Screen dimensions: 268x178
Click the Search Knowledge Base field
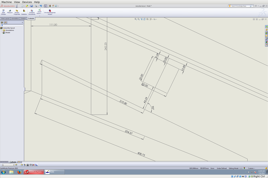tap(240, 6)
